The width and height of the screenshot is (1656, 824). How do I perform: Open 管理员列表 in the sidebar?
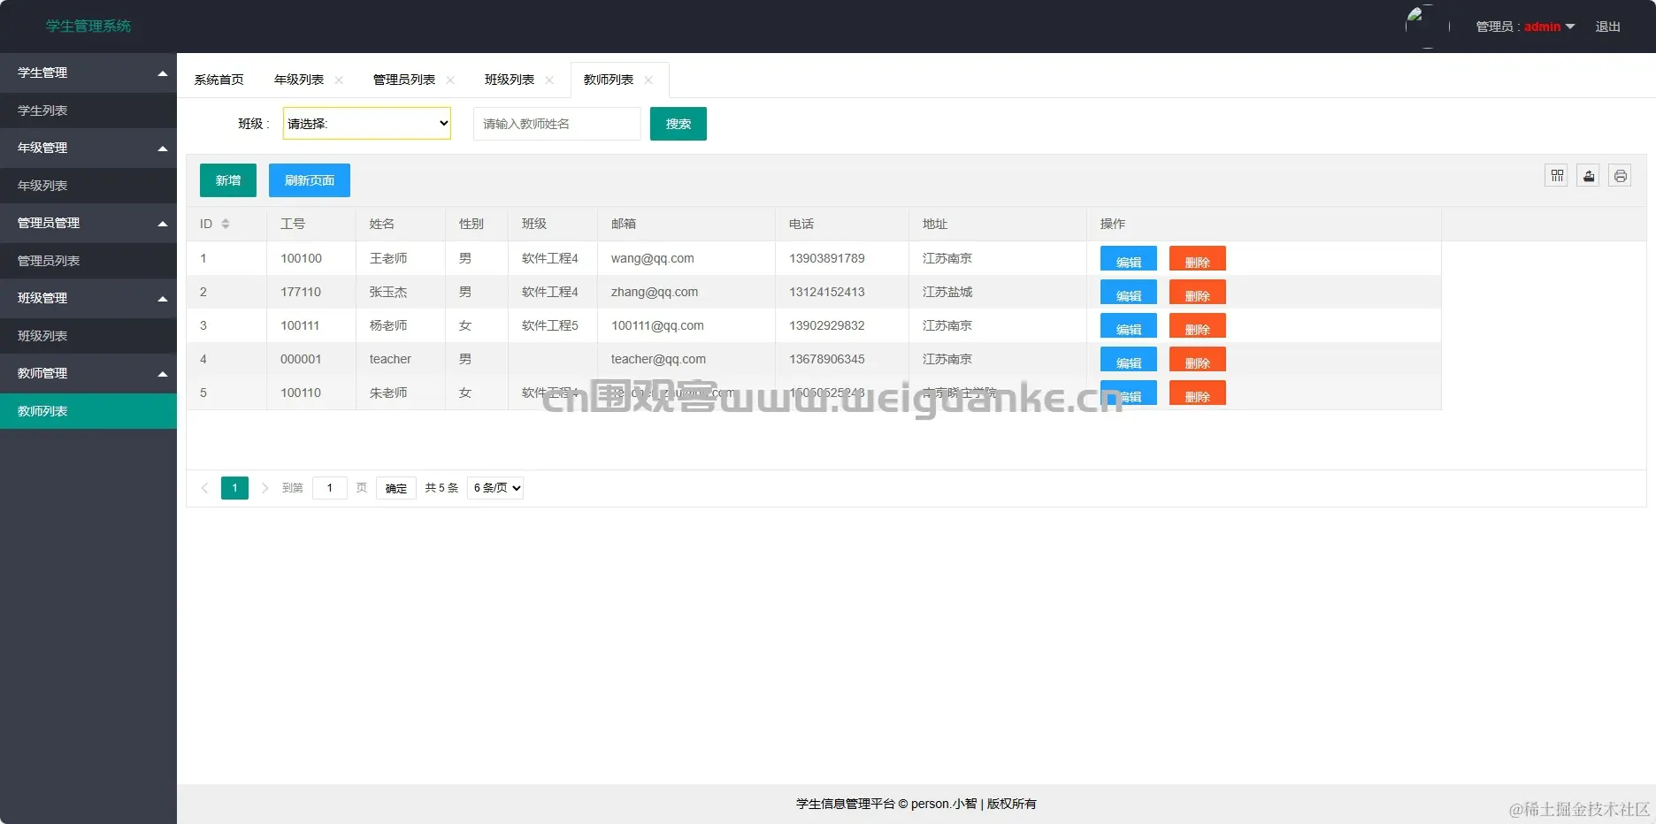[88, 261]
